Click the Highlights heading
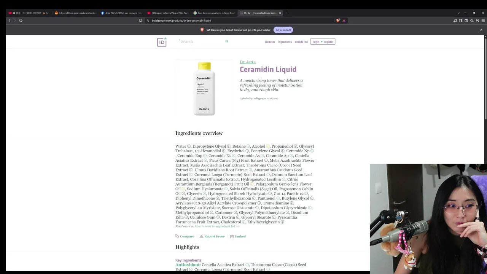This screenshot has width=487, height=274. pos(187,247)
